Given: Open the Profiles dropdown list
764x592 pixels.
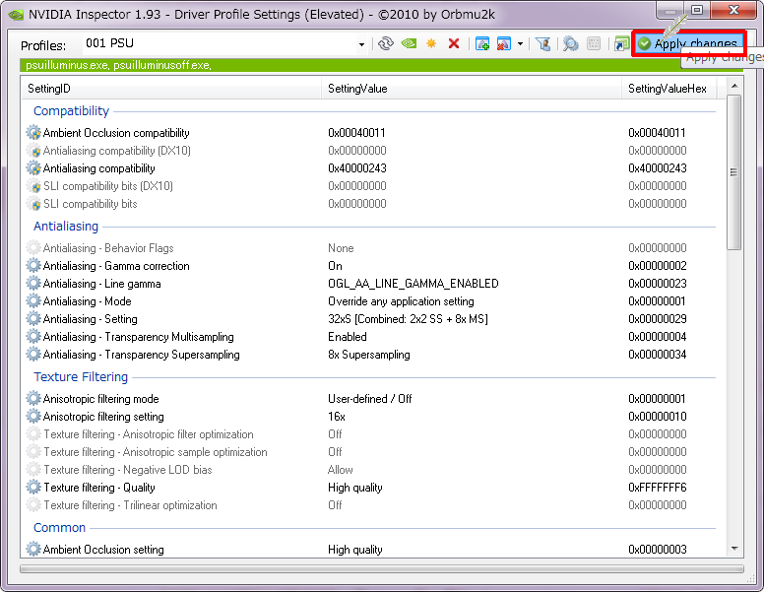Looking at the screenshot, I should (361, 44).
